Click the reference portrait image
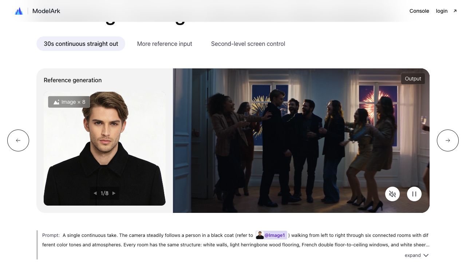 104,148
